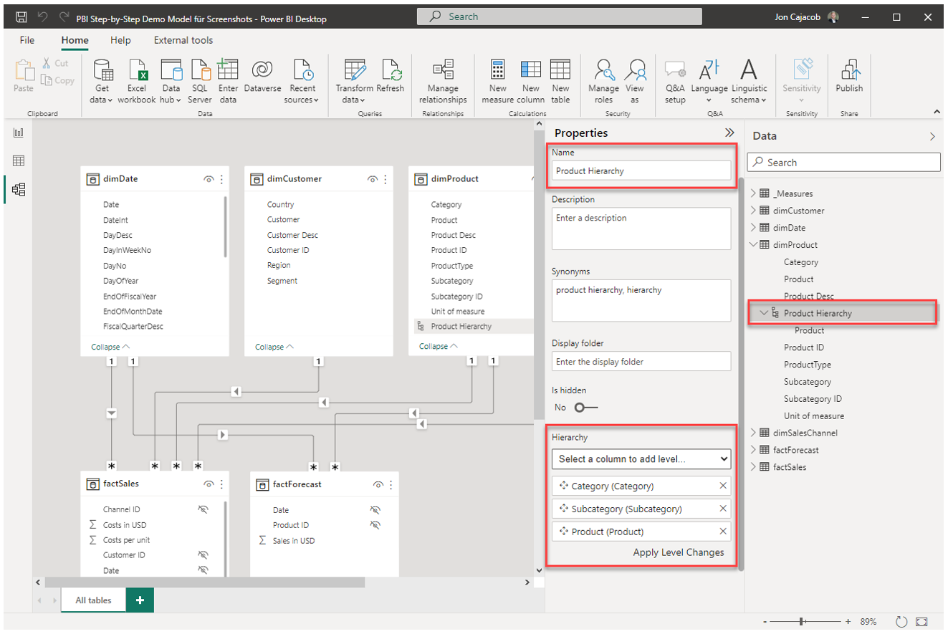Image resolution: width=948 pixels, height=634 pixels.
Task: Remove Product level from hierarchy
Action: 723,531
